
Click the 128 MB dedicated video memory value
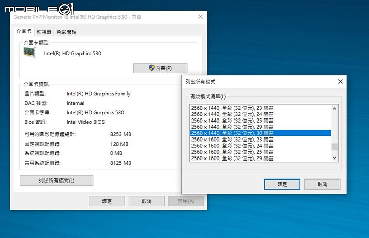click(119, 144)
